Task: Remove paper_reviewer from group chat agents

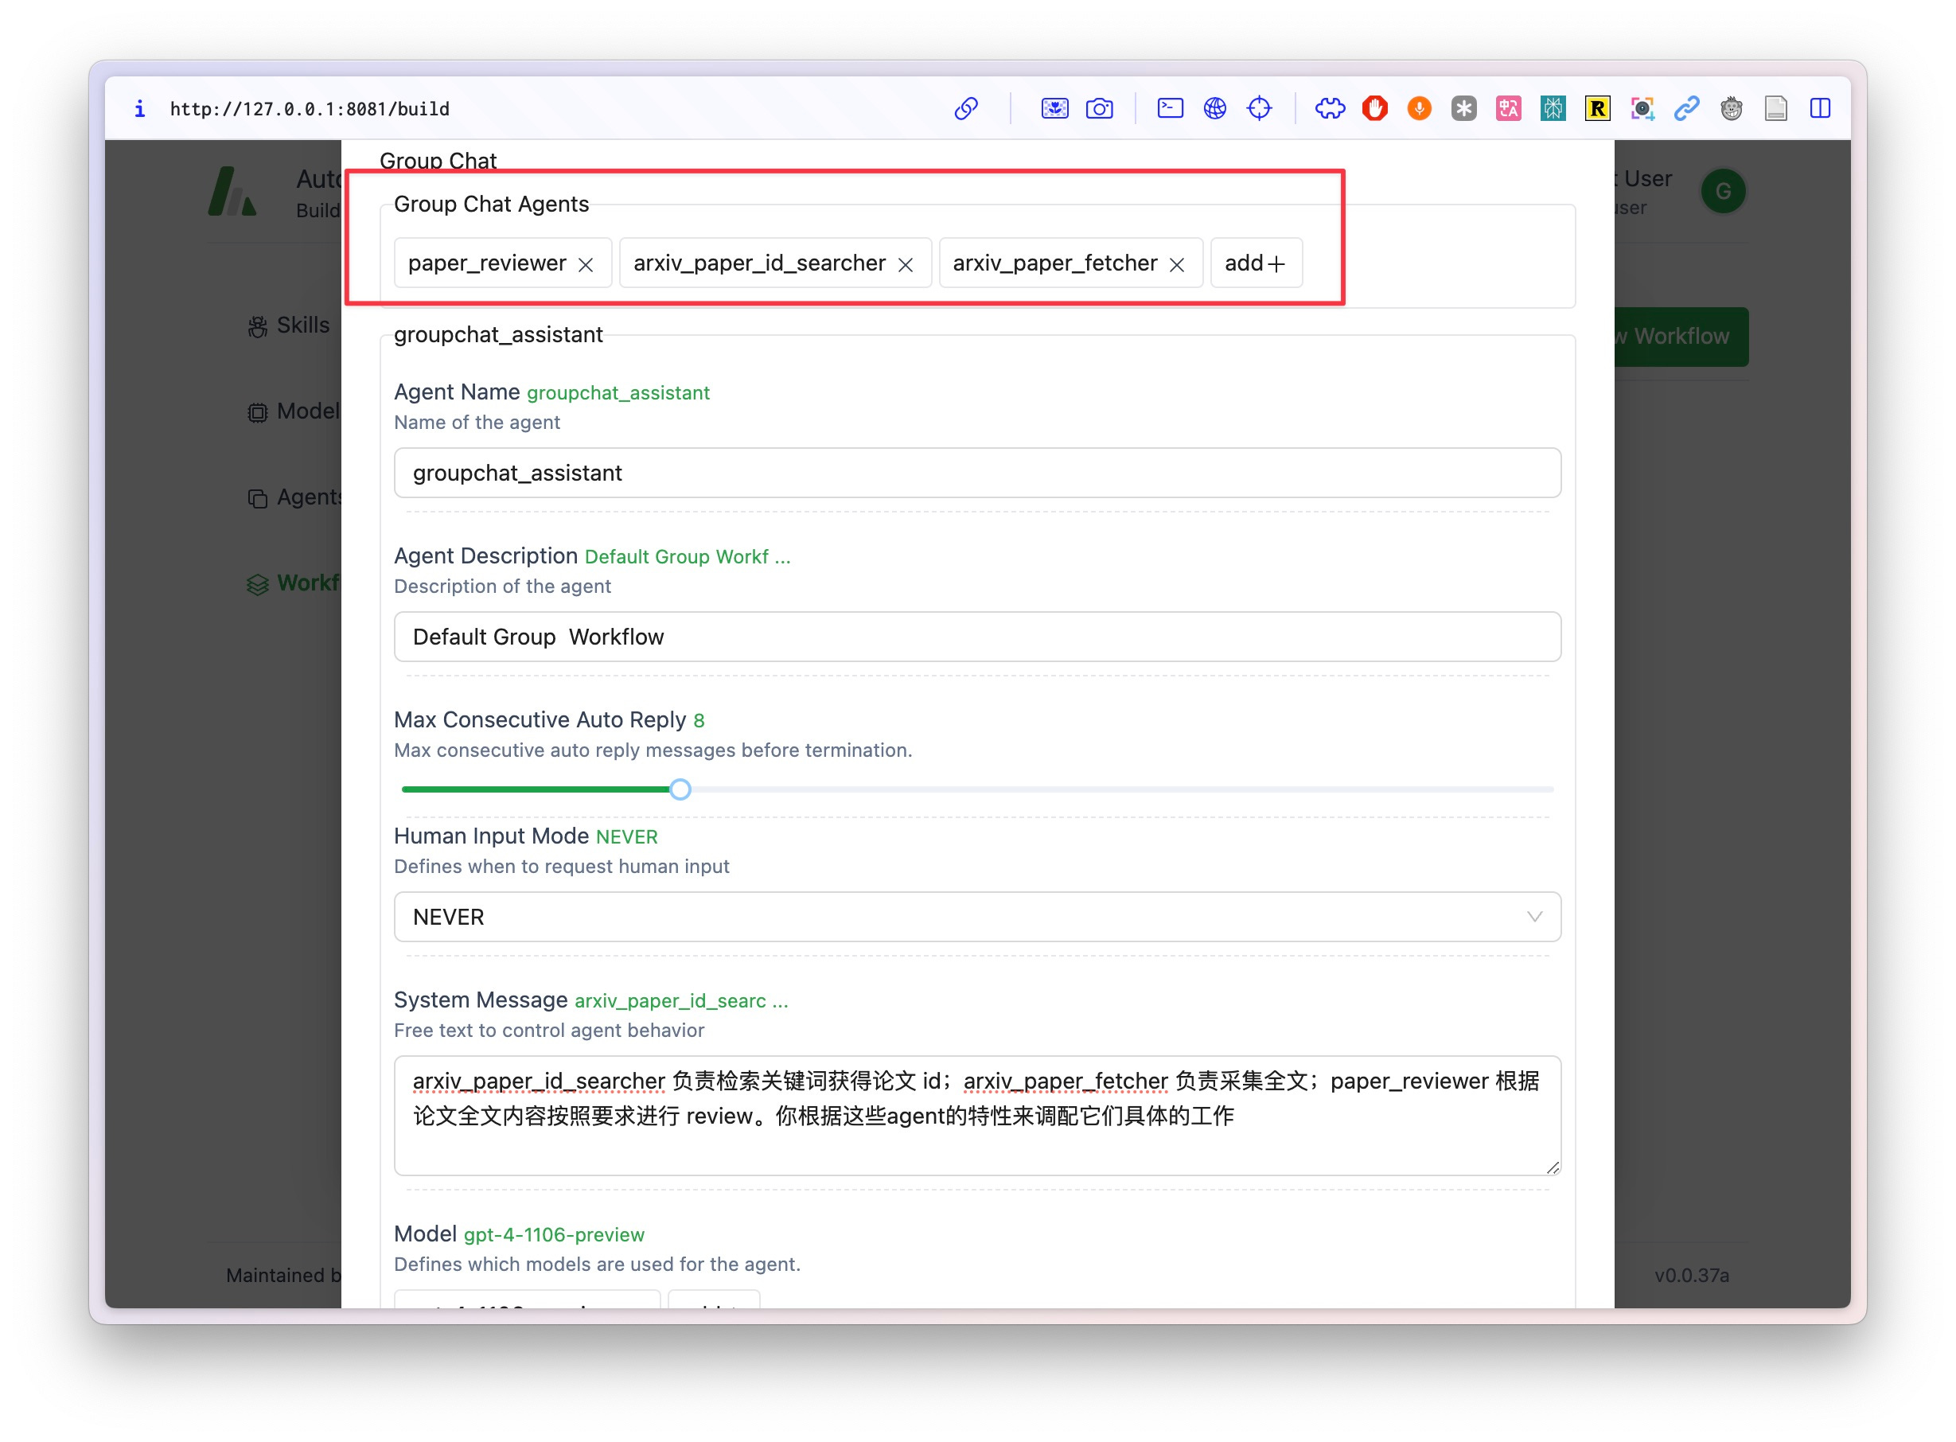Action: pos(586,264)
